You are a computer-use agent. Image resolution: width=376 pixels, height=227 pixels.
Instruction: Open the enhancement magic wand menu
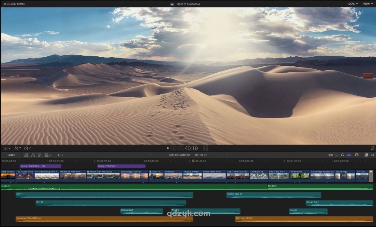pyautogui.click(x=17, y=148)
